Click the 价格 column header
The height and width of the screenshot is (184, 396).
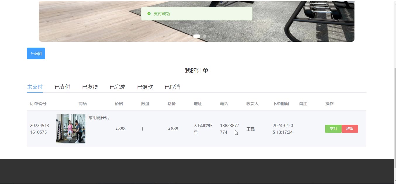pos(119,104)
